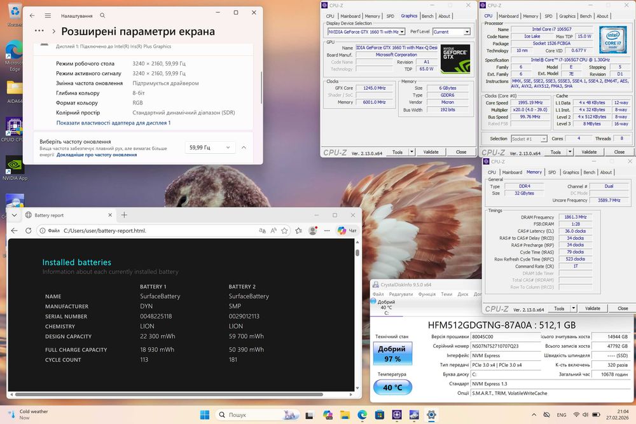The width and height of the screenshot is (636, 424).
Task: Open Функція menu in CrystalDiskInfo
Action: (x=427, y=294)
